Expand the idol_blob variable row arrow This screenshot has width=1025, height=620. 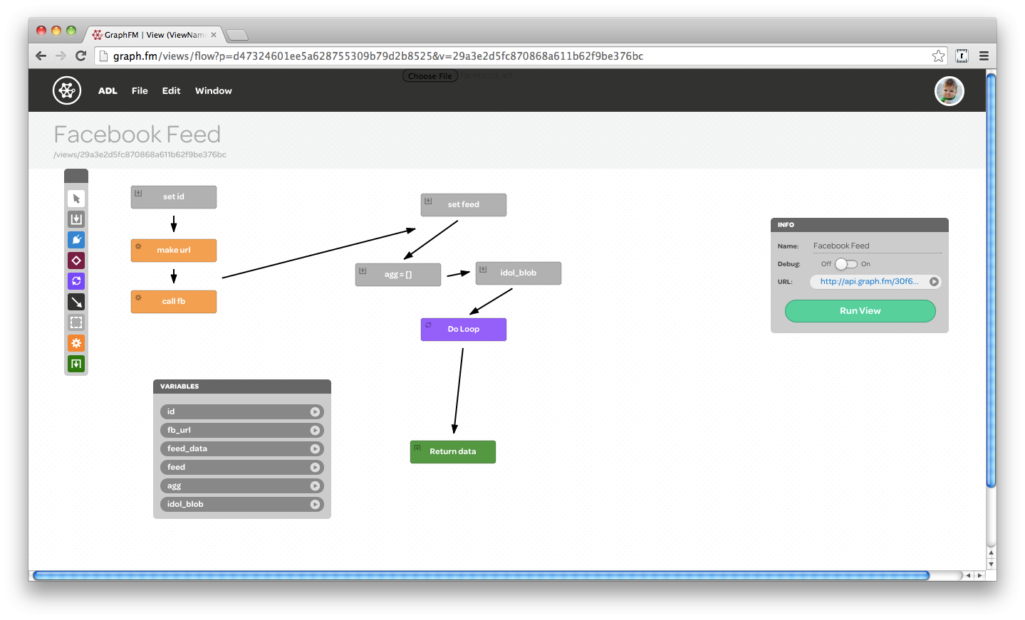pos(315,505)
